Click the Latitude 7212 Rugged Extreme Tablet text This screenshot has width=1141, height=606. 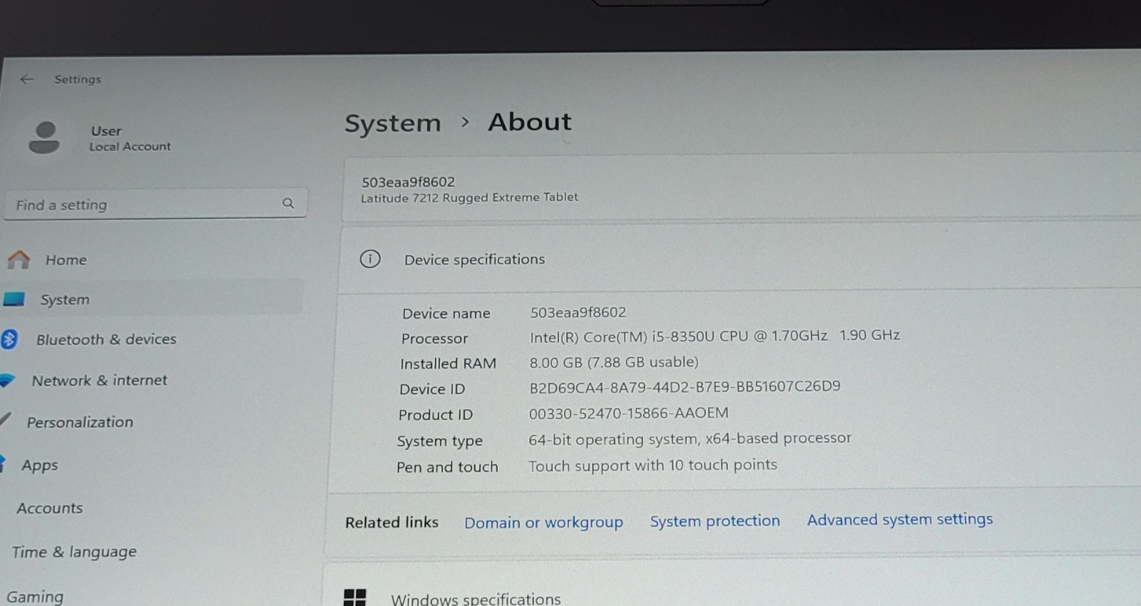coord(469,197)
